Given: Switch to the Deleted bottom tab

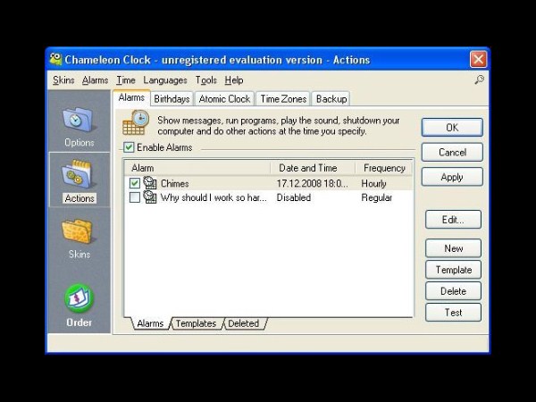Looking at the screenshot, I should 244,323.
